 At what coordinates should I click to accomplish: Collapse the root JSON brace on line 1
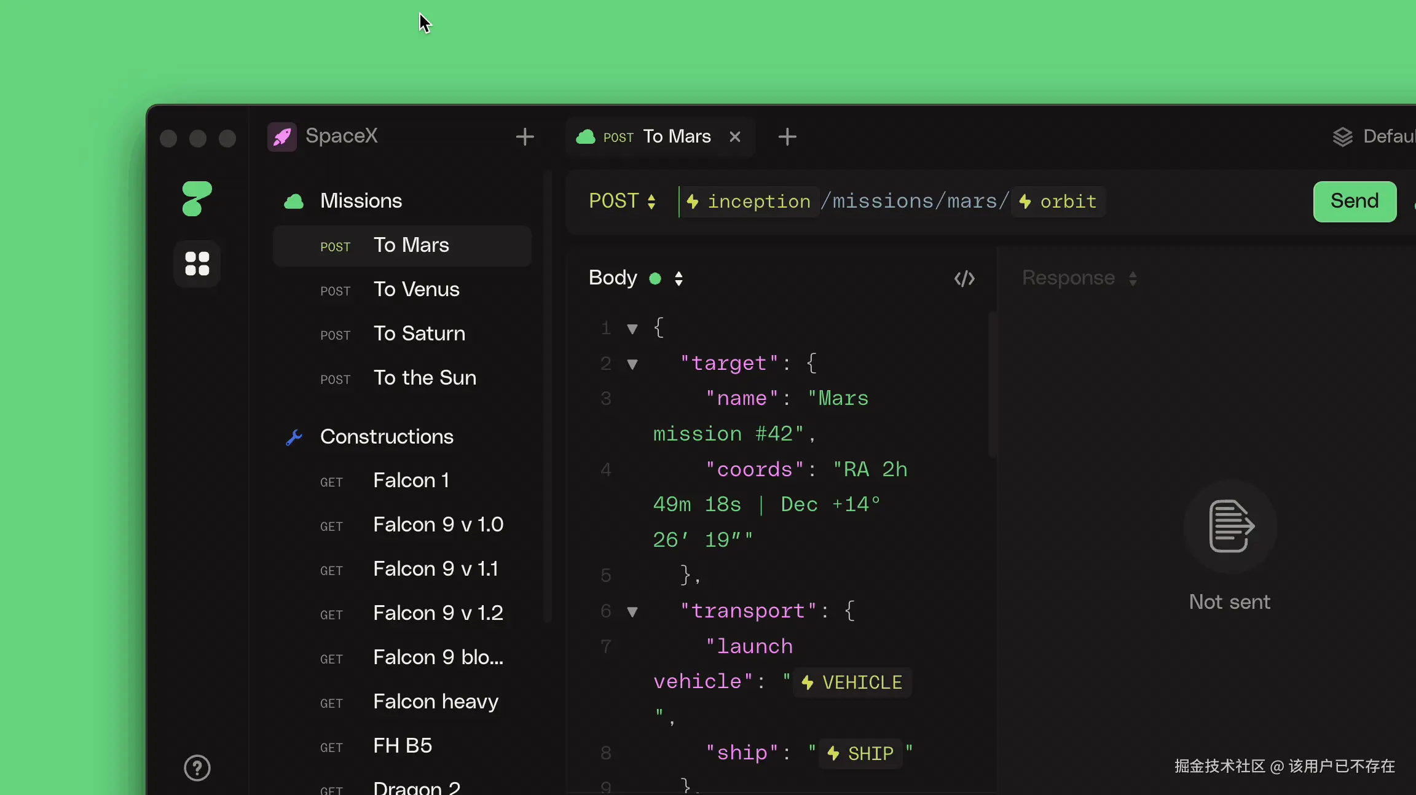click(632, 329)
